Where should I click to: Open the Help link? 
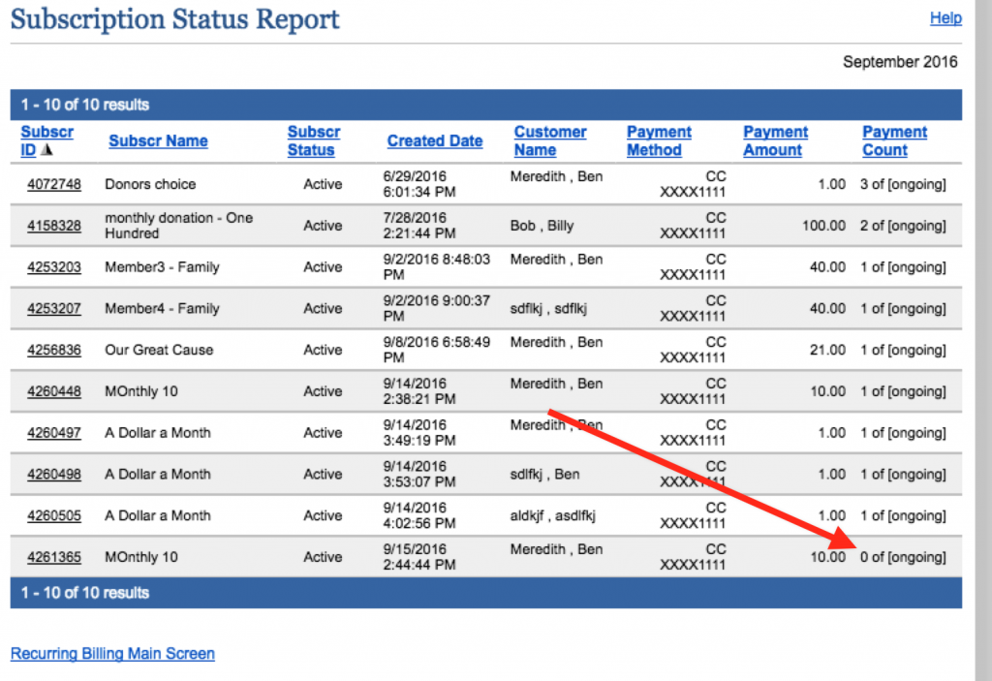pyautogui.click(x=945, y=18)
